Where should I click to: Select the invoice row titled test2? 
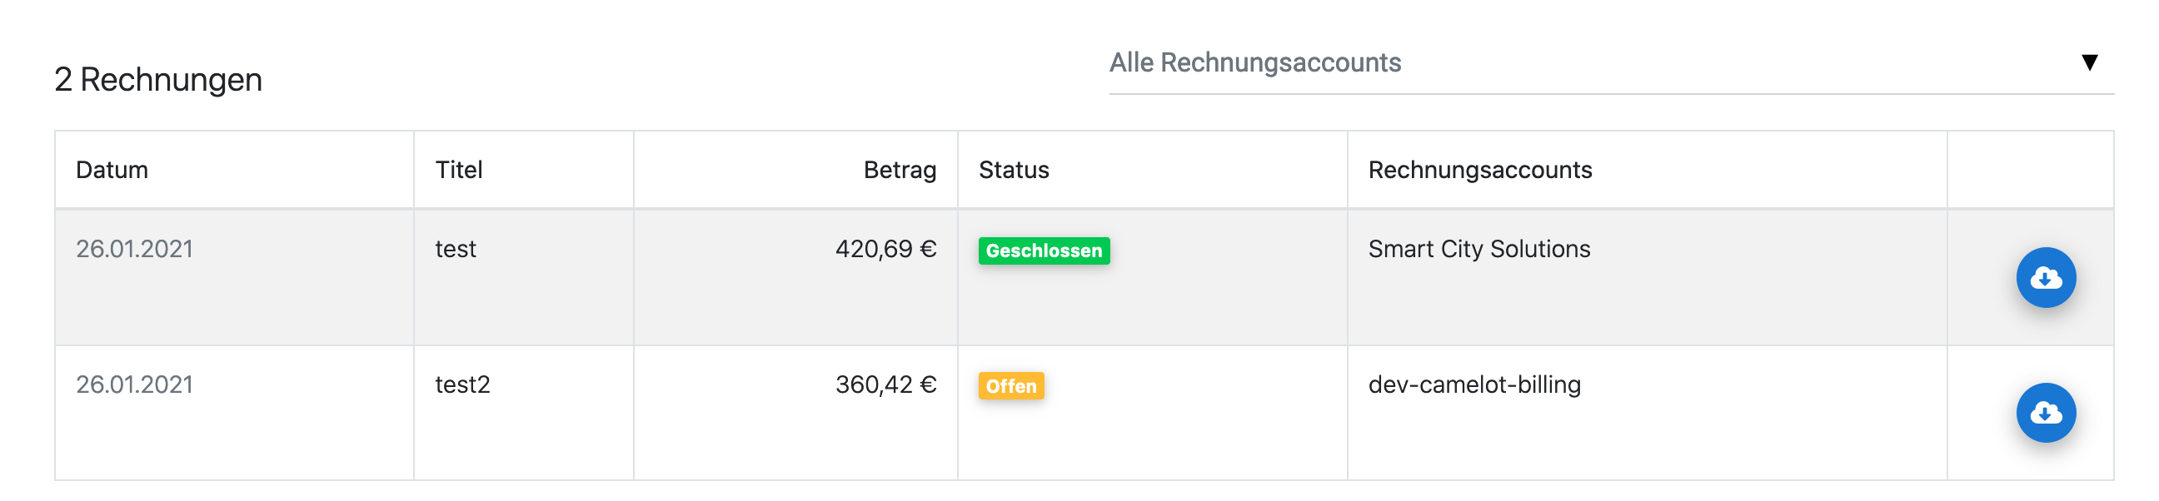pos(755,410)
